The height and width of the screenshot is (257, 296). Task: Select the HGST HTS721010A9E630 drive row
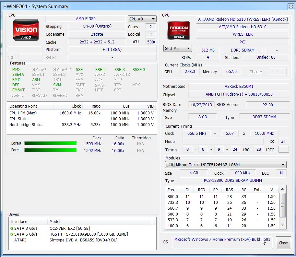[82, 234]
